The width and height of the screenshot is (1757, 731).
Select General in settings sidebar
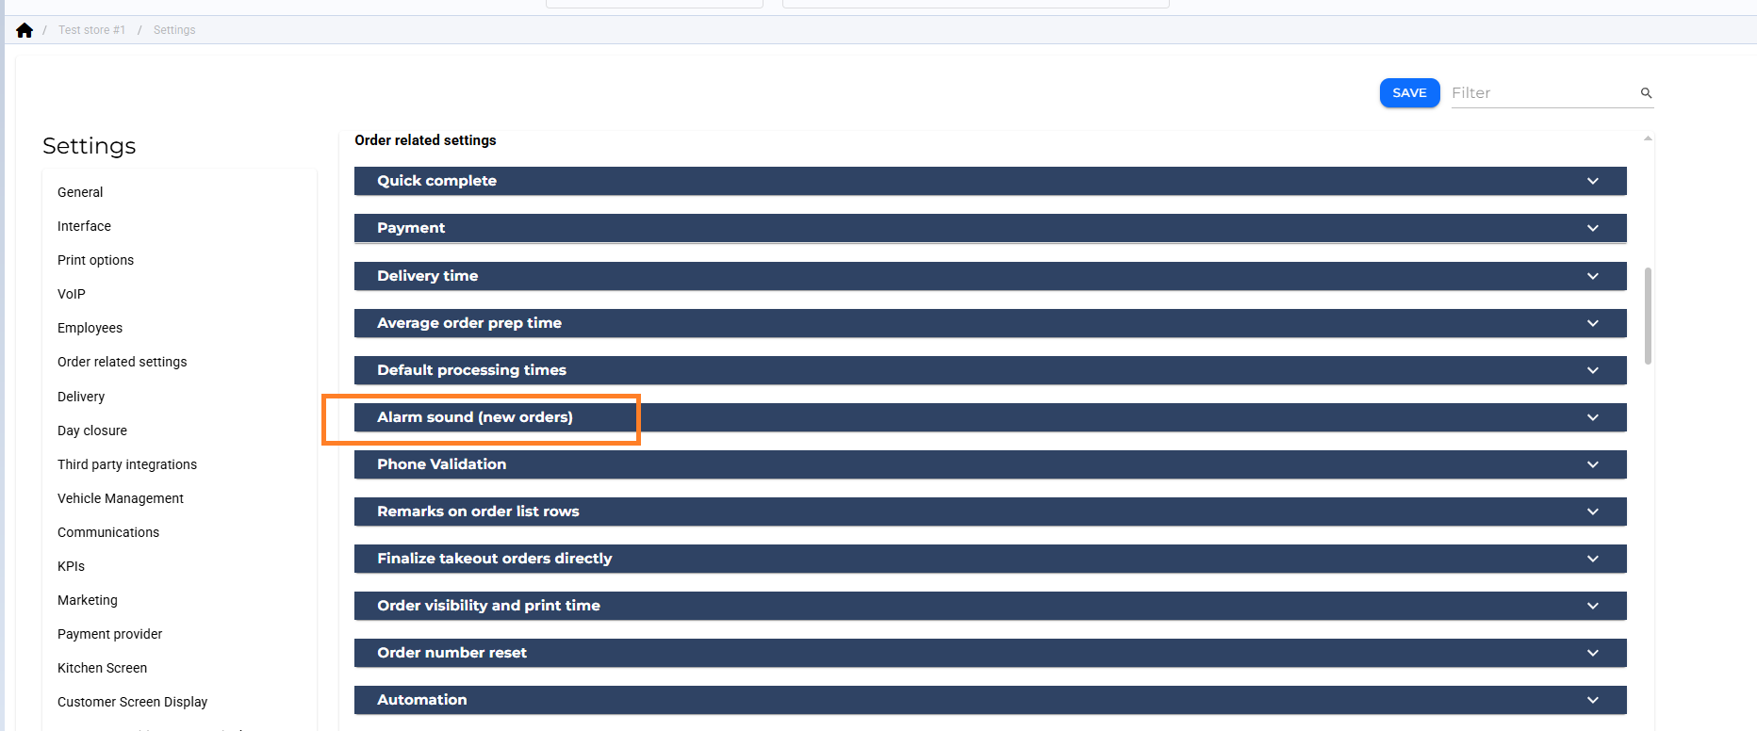tap(80, 192)
